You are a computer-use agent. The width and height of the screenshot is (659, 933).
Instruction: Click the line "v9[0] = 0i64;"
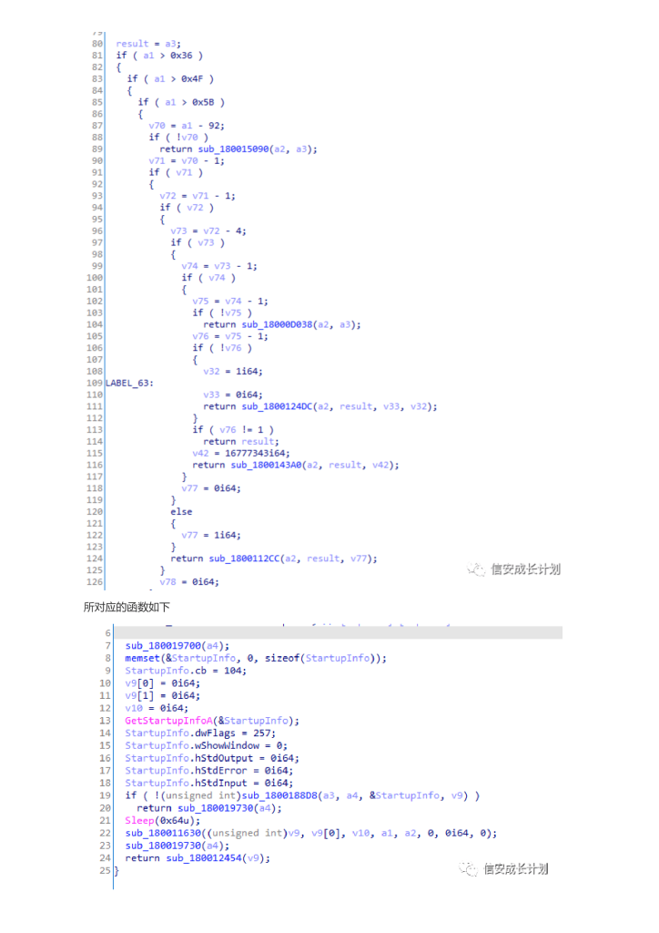(x=162, y=683)
